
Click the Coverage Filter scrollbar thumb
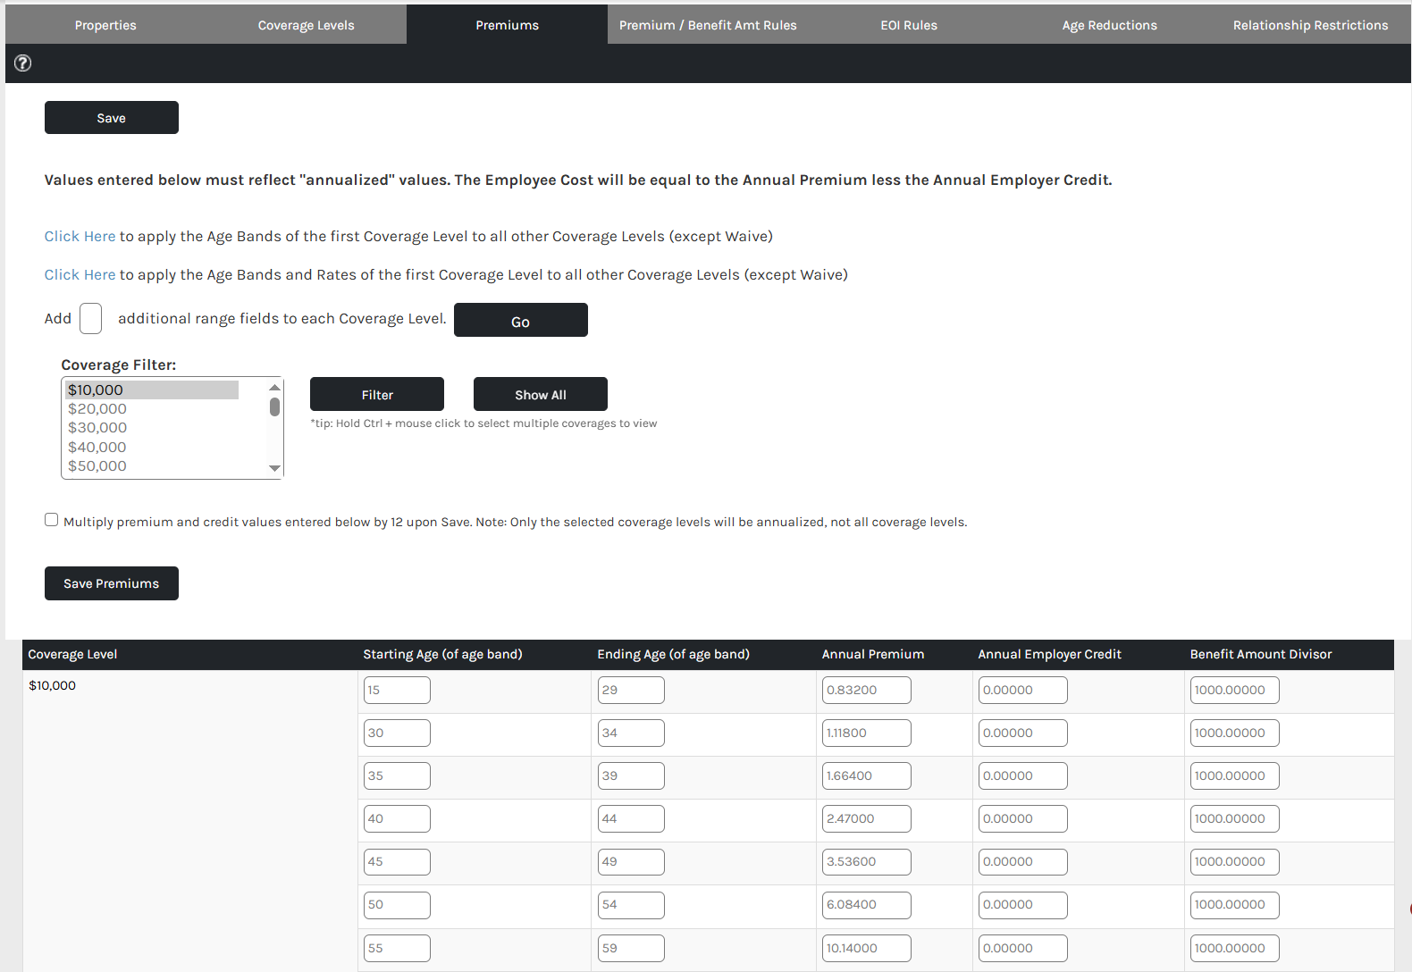274,407
